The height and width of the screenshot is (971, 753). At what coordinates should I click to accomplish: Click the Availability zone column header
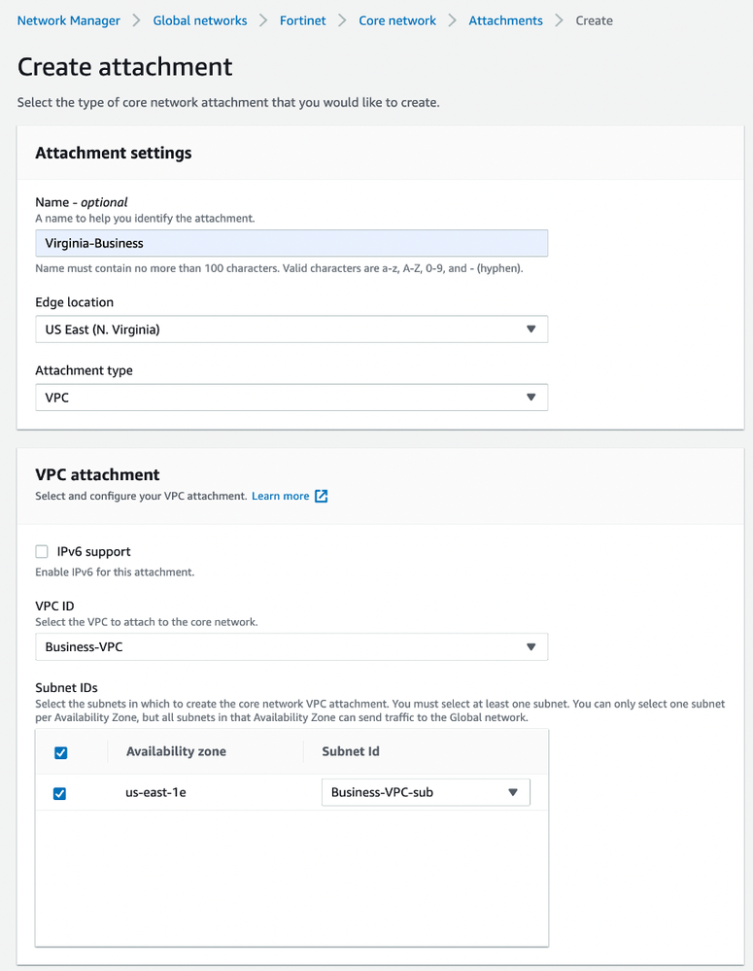pyautogui.click(x=176, y=751)
